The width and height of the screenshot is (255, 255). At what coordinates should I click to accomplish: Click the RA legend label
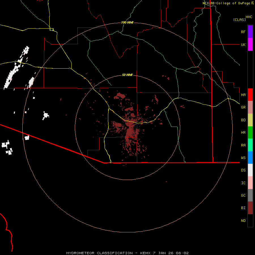click(243, 145)
